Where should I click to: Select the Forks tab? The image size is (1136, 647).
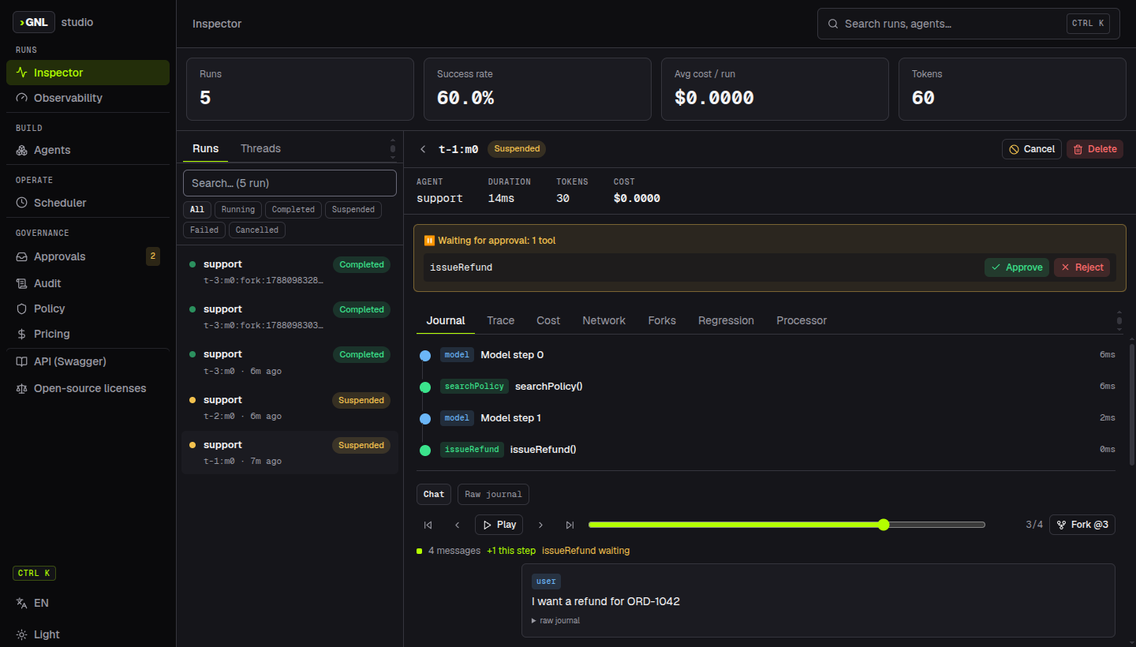click(x=662, y=320)
